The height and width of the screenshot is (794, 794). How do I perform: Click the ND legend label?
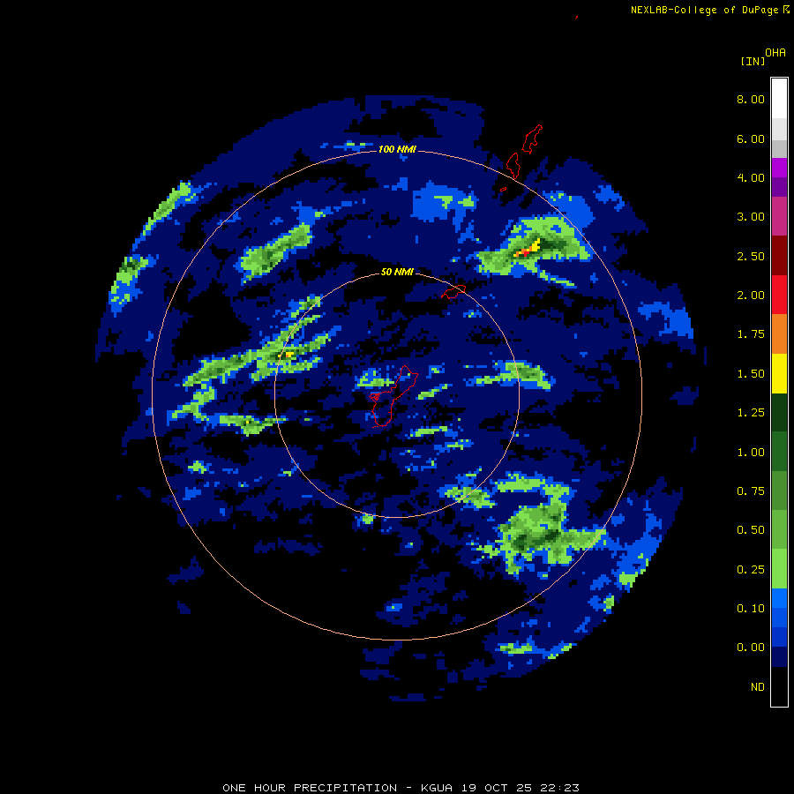(758, 687)
